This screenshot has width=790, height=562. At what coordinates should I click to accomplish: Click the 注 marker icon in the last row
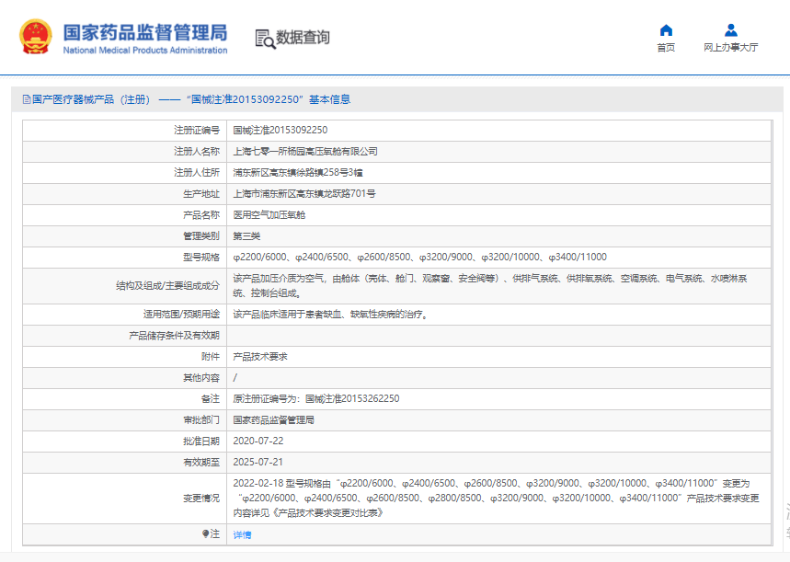click(205, 533)
